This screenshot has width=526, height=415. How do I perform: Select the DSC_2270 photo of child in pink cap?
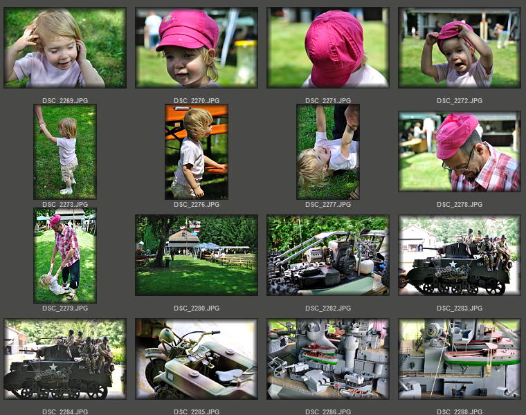click(197, 48)
